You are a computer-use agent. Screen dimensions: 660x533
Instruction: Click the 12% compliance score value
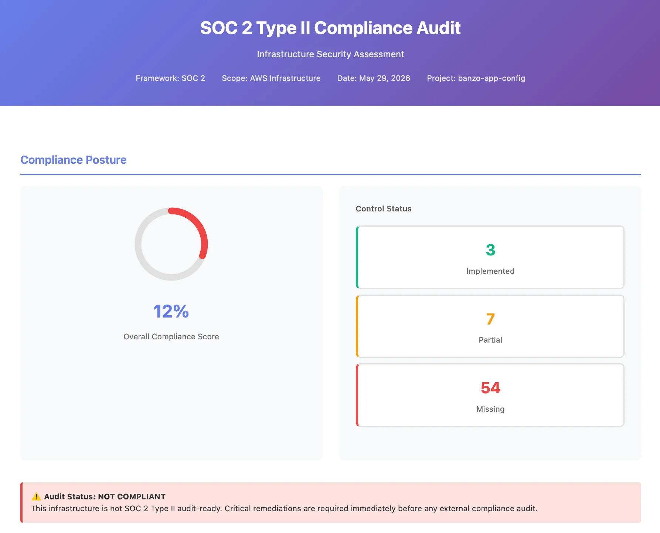click(171, 311)
